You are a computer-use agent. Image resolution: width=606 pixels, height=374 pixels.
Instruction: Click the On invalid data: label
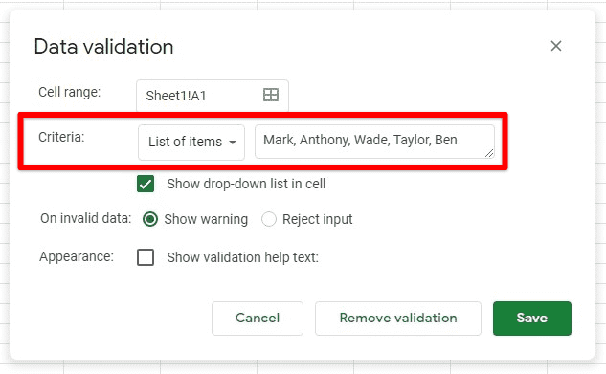86,218
